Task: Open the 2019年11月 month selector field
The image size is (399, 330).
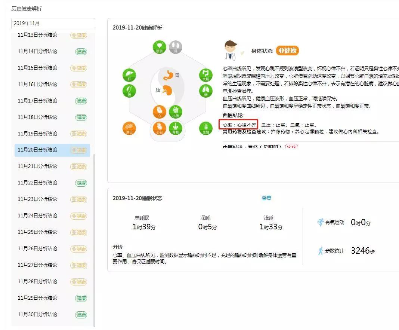Action: [x=53, y=23]
